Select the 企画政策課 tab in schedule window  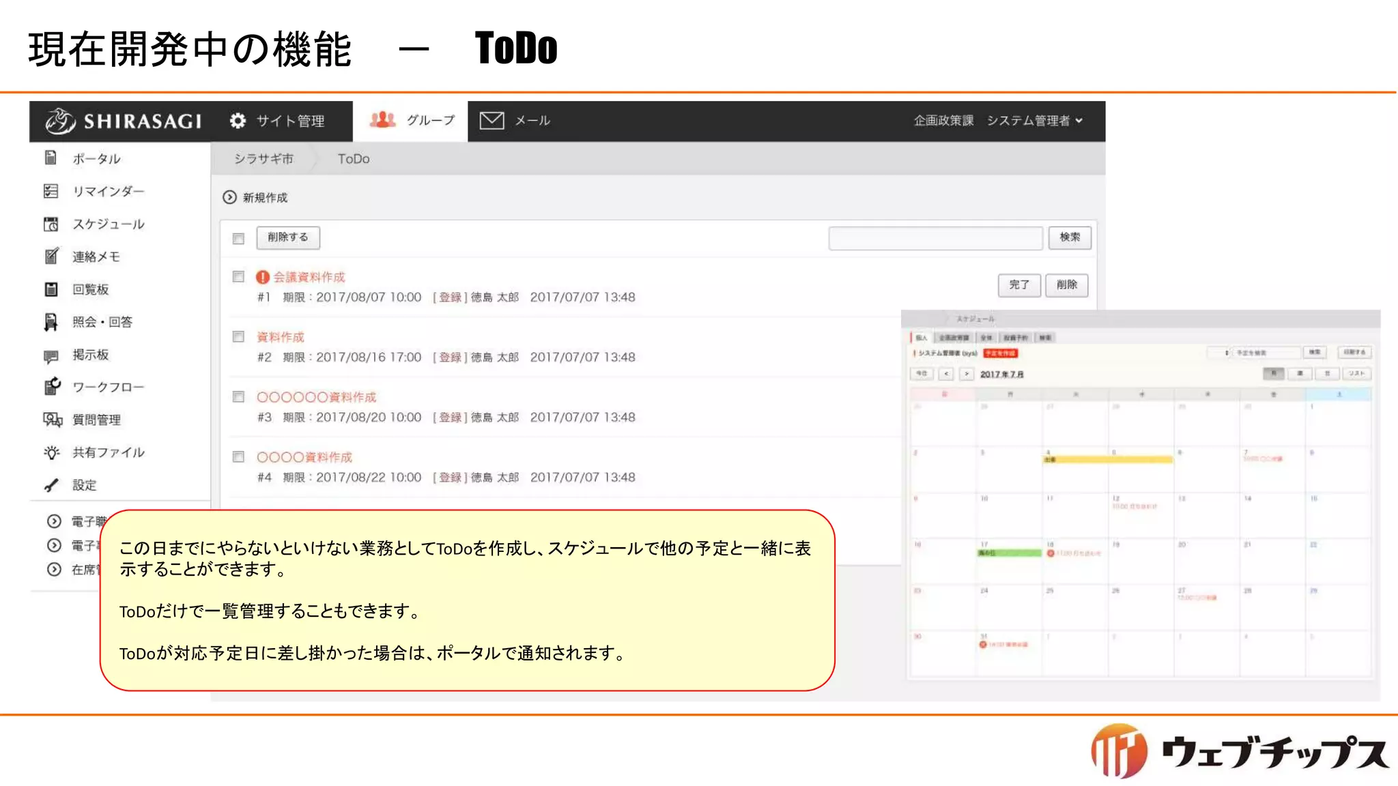pos(954,338)
